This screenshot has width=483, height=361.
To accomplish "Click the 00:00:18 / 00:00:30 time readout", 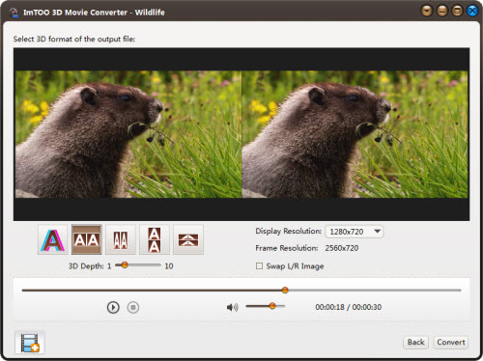I will pos(349,307).
